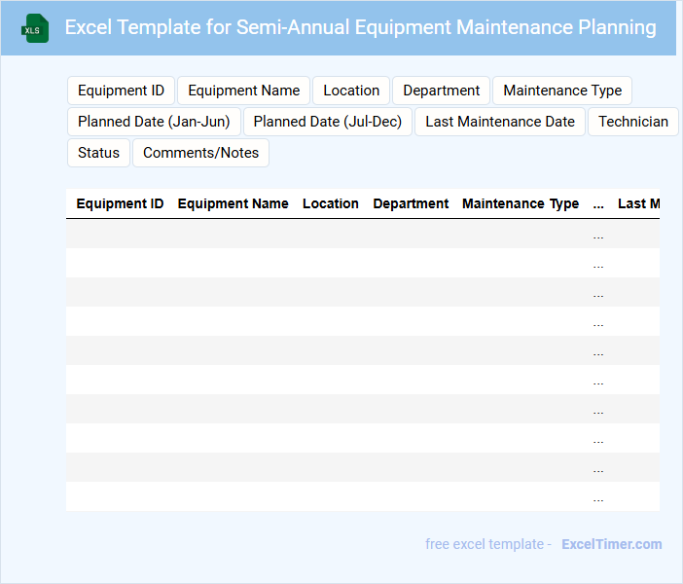
Task: Select the Last Maintenance Date tag
Action: tap(500, 122)
